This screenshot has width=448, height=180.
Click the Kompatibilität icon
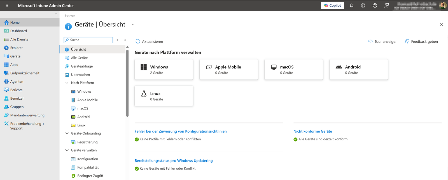click(x=73, y=167)
